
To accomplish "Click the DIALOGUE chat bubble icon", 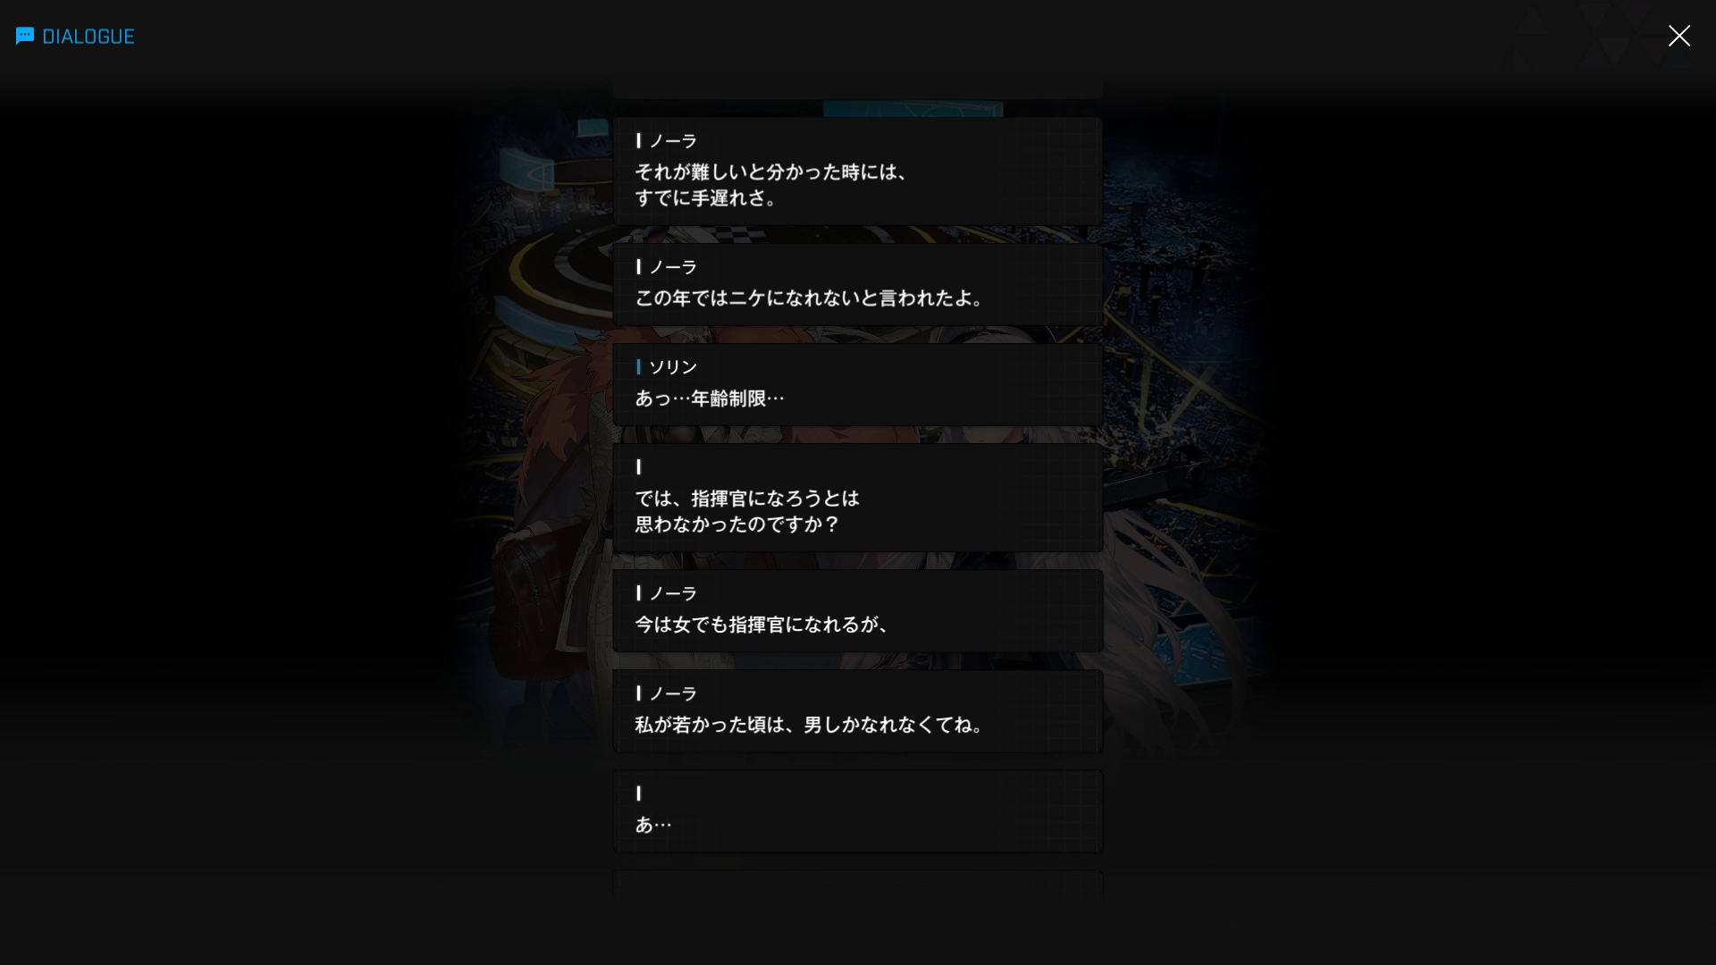I will point(25,36).
